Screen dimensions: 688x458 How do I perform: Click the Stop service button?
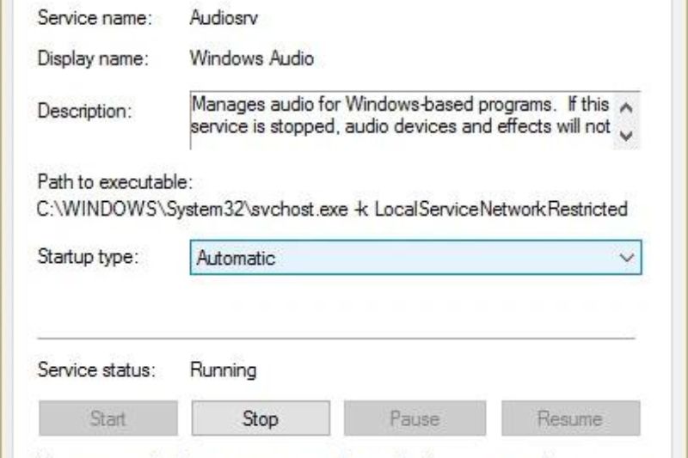click(x=261, y=418)
